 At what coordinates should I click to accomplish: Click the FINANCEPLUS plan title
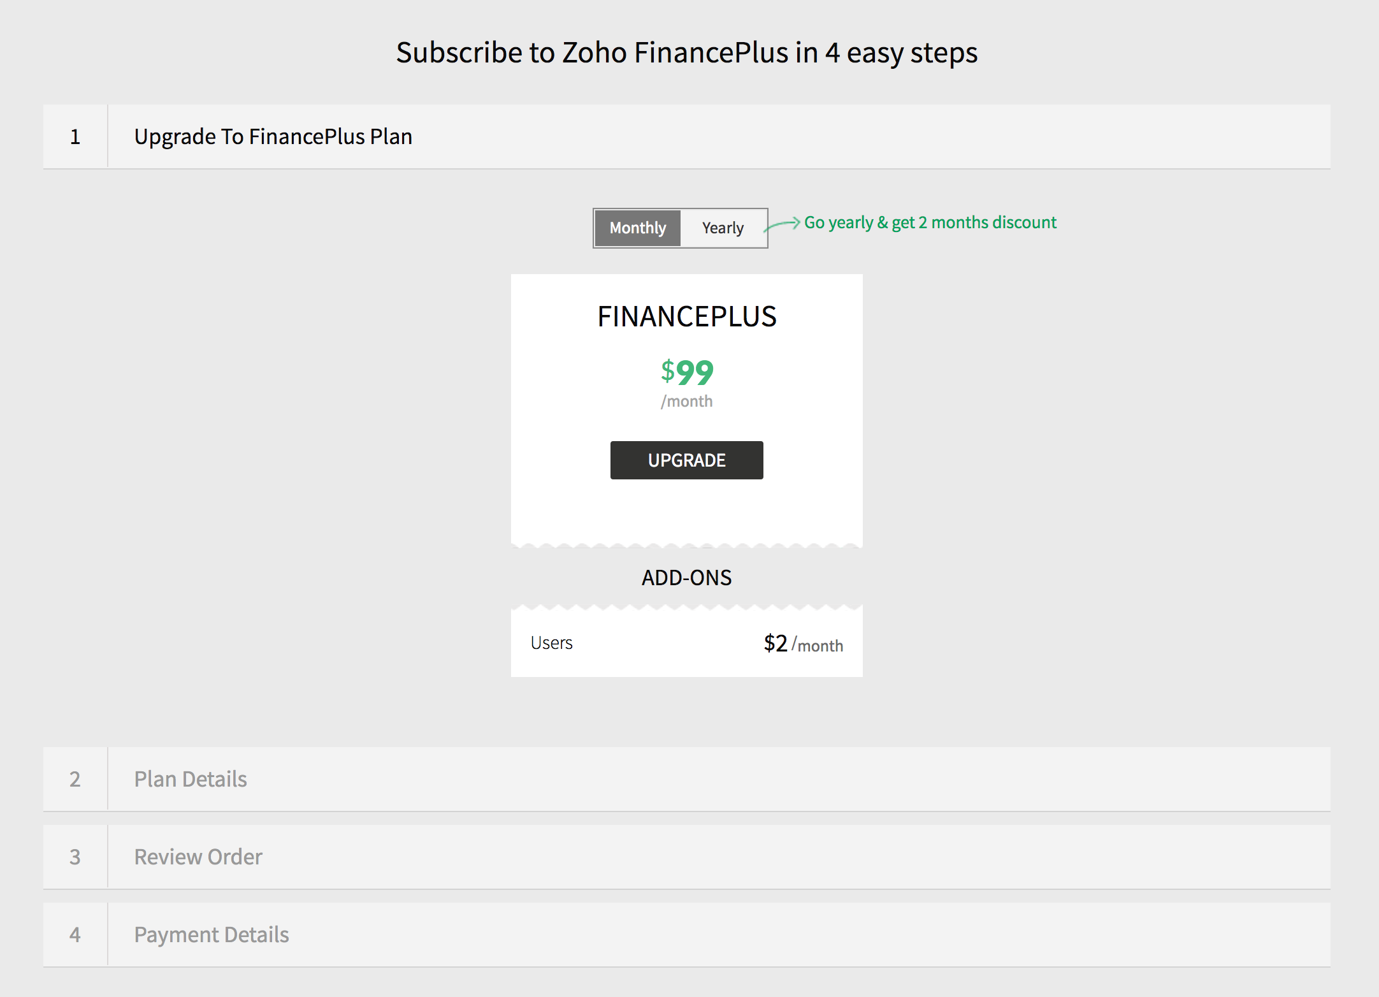pyautogui.click(x=687, y=316)
